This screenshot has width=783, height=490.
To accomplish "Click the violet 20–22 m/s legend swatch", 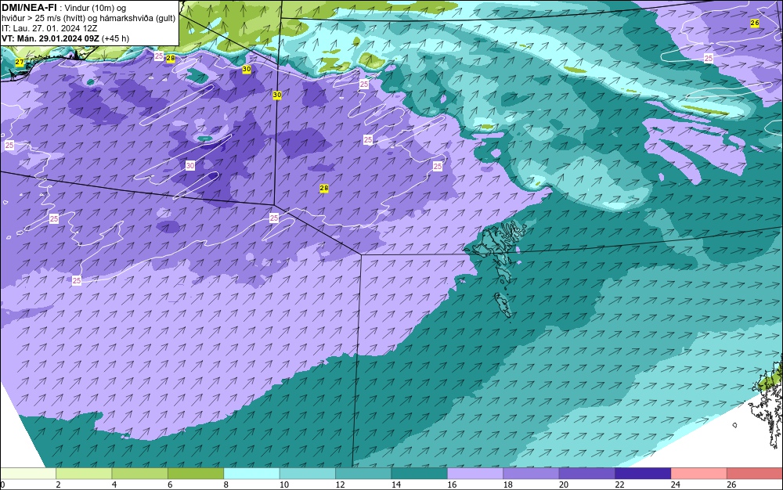I will [587, 474].
